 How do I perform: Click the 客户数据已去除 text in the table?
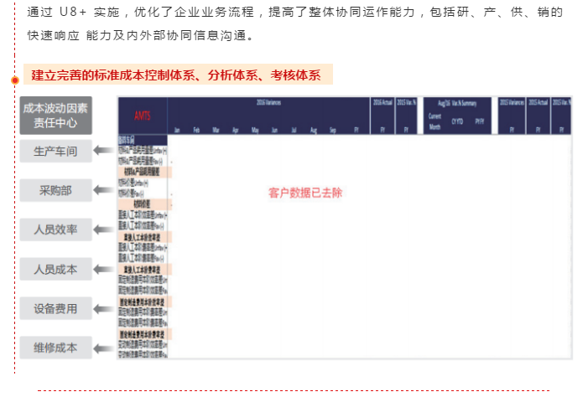click(305, 193)
